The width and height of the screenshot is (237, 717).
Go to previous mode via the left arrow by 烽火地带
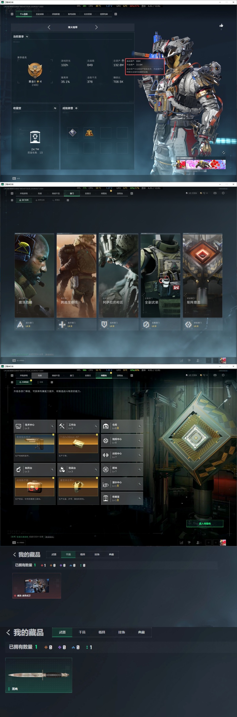click(49, 27)
